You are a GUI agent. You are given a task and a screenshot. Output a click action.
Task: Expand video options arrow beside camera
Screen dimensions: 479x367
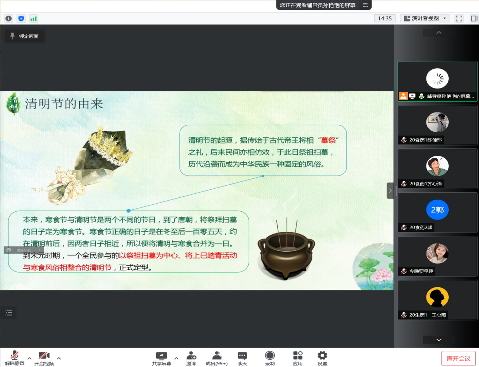(59, 358)
